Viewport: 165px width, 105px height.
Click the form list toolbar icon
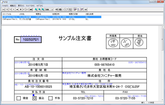(x=70, y=9)
